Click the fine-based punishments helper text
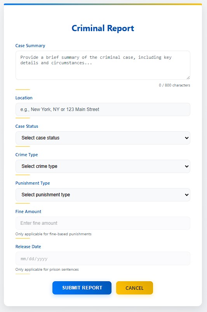 tap(53, 234)
